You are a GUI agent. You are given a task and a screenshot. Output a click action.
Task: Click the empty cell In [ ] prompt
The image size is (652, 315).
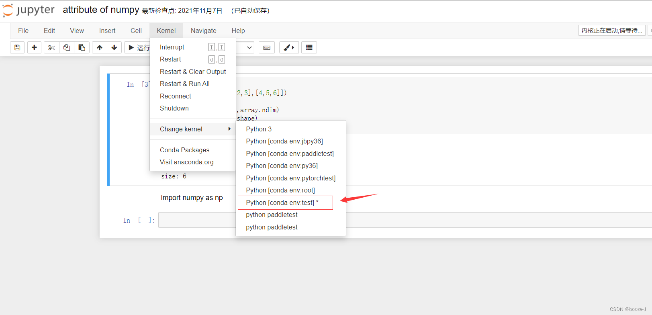pos(139,220)
